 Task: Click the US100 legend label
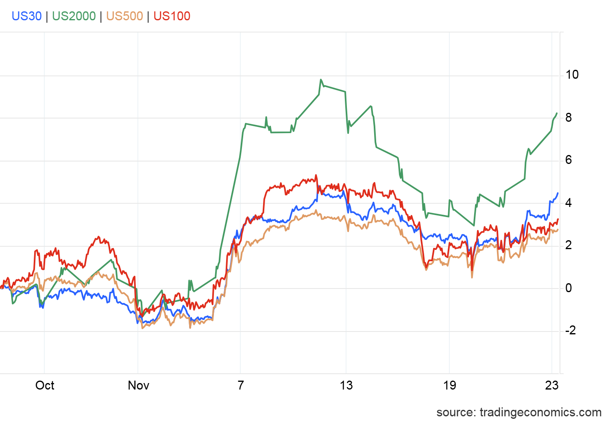(x=172, y=16)
